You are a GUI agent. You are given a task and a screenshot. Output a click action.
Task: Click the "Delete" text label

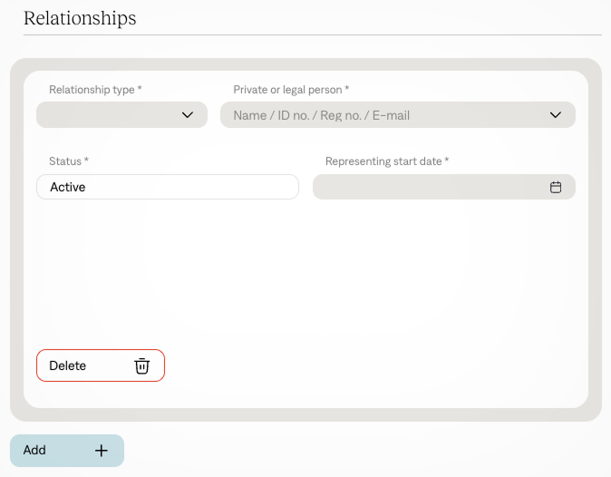(68, 365)
